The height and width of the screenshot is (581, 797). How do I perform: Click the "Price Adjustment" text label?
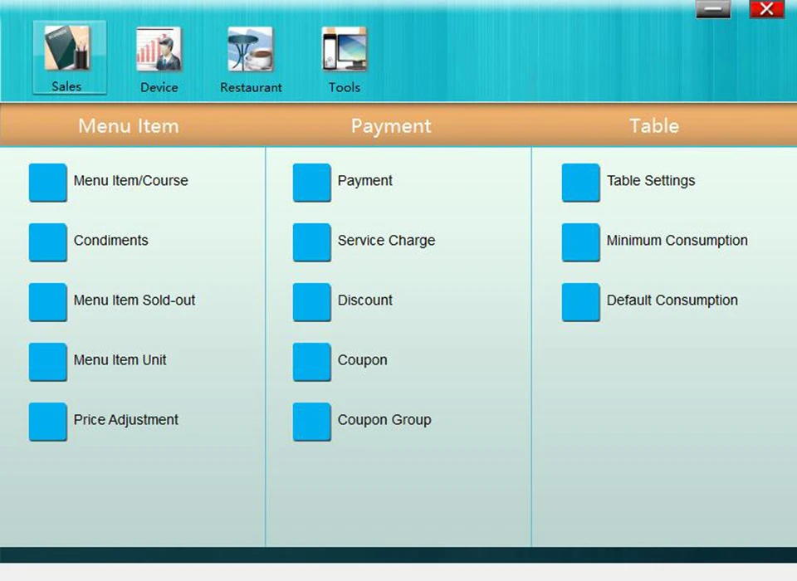[x=126, y=420]
